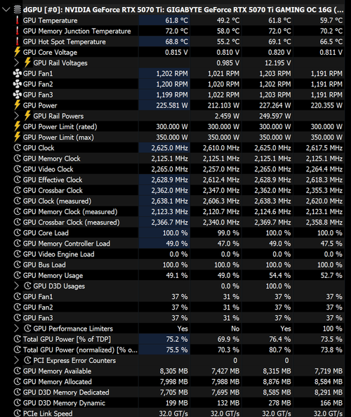
Task: Click the clock icon beside GPU Clock (measured)
Action: tap(18, 201)
